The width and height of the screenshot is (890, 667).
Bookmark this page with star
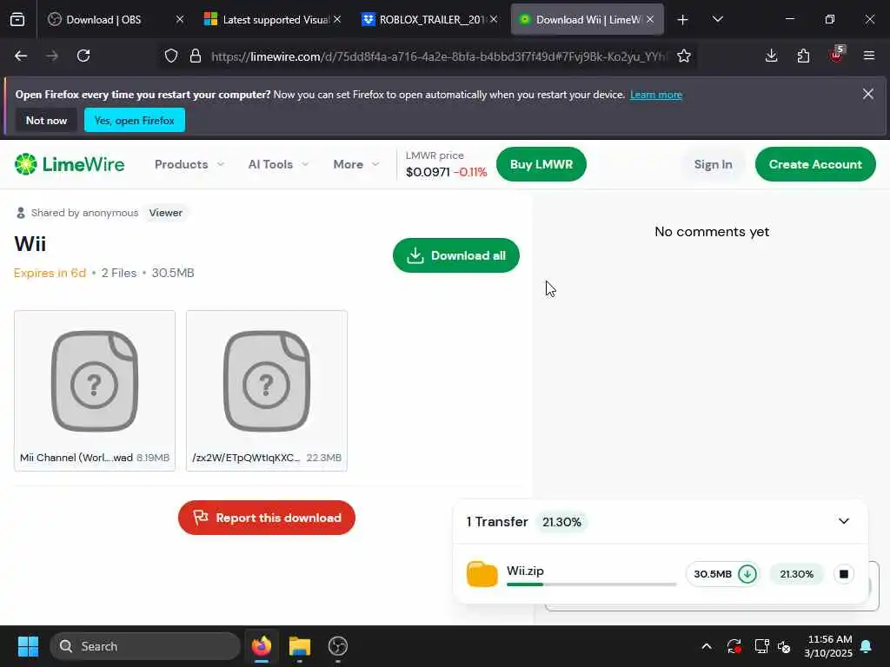tap(684, 56)
